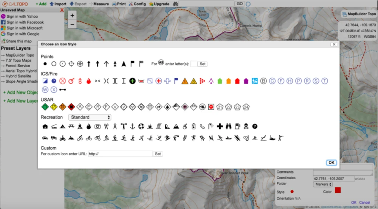Select the green house ICS icon

tap(220, 81)
